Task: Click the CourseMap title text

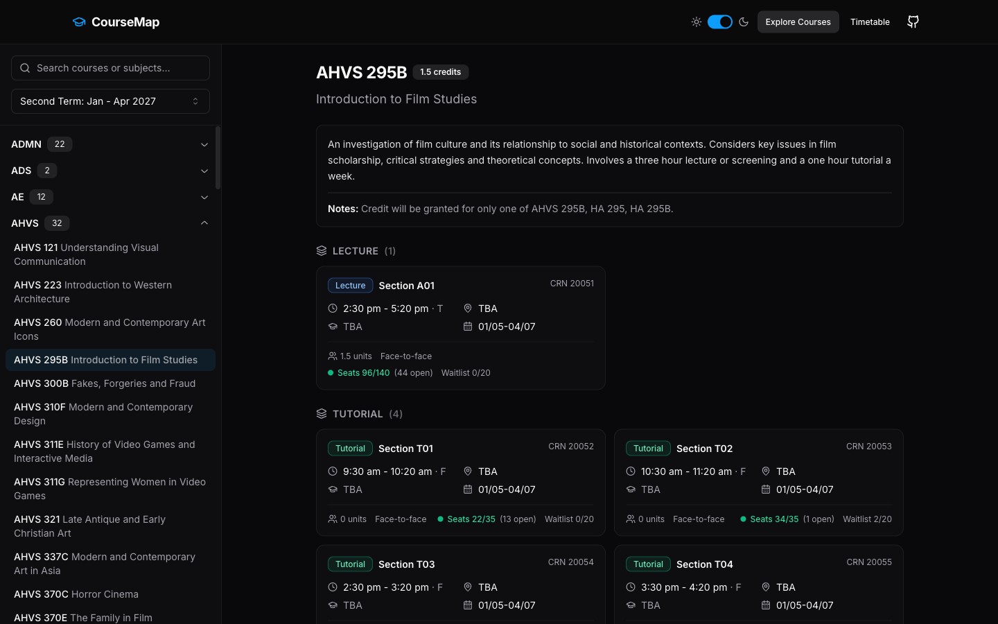Action: [x=125, y=22]
